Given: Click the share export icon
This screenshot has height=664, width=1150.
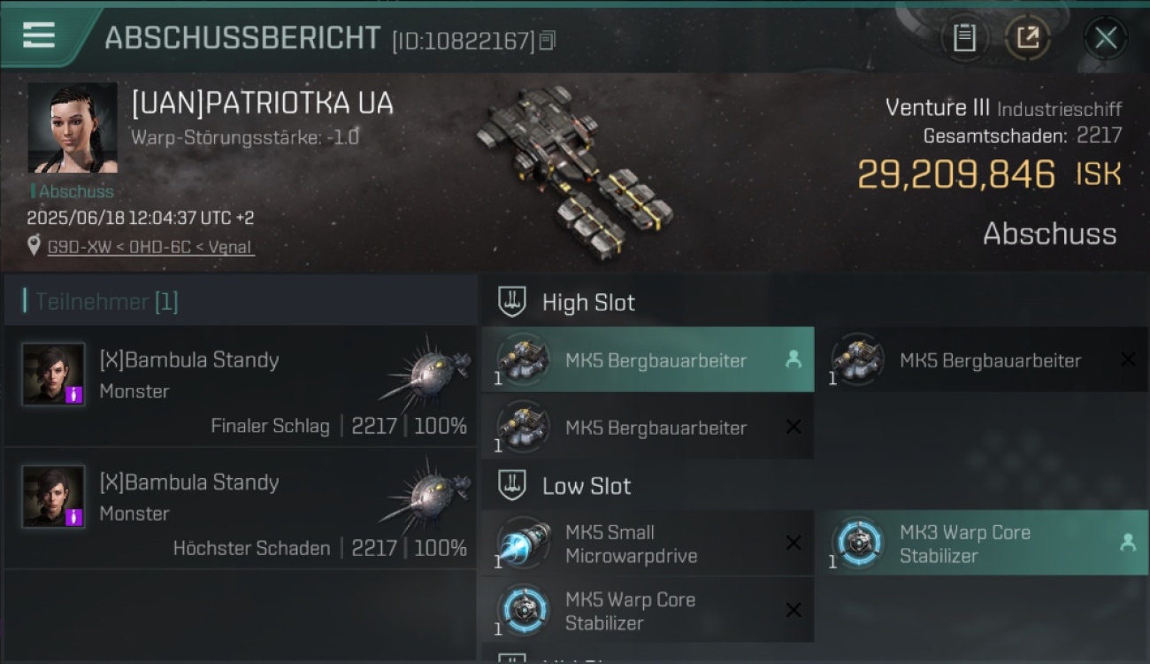Looking at the screenshot, I should (x=1028, y=38).
